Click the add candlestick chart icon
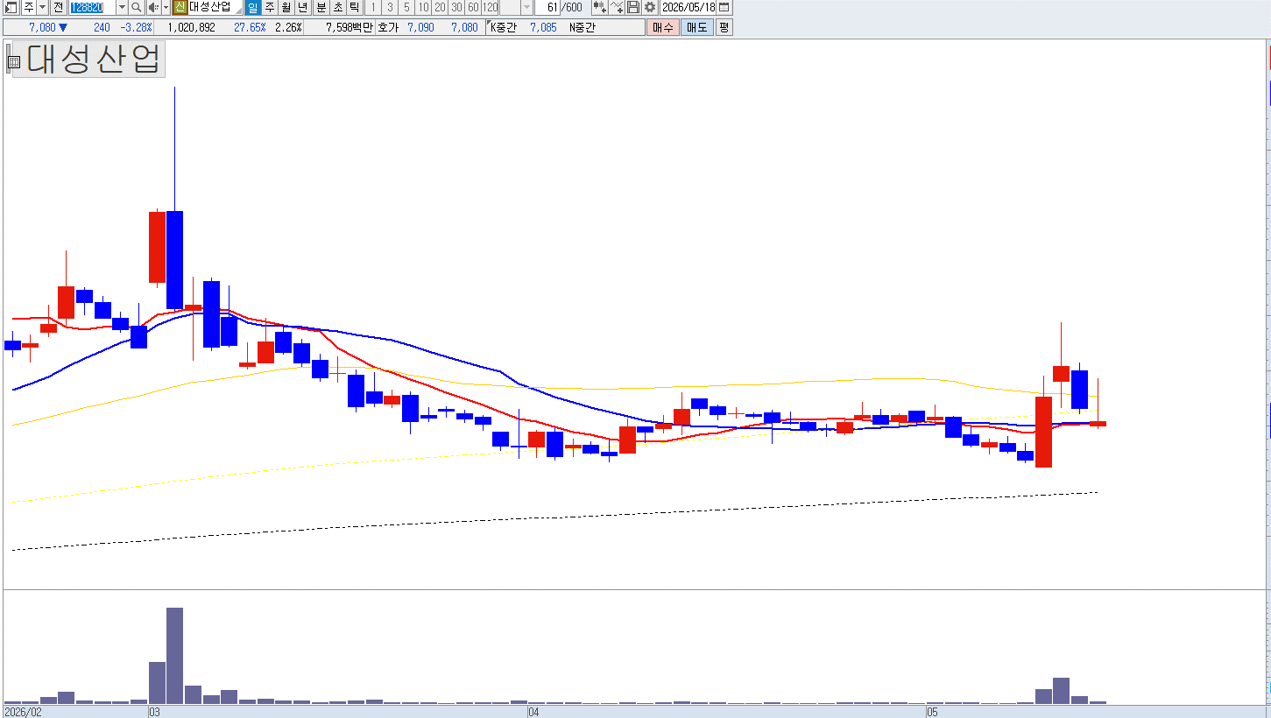 pyautogui.click(x=600, y=7)
